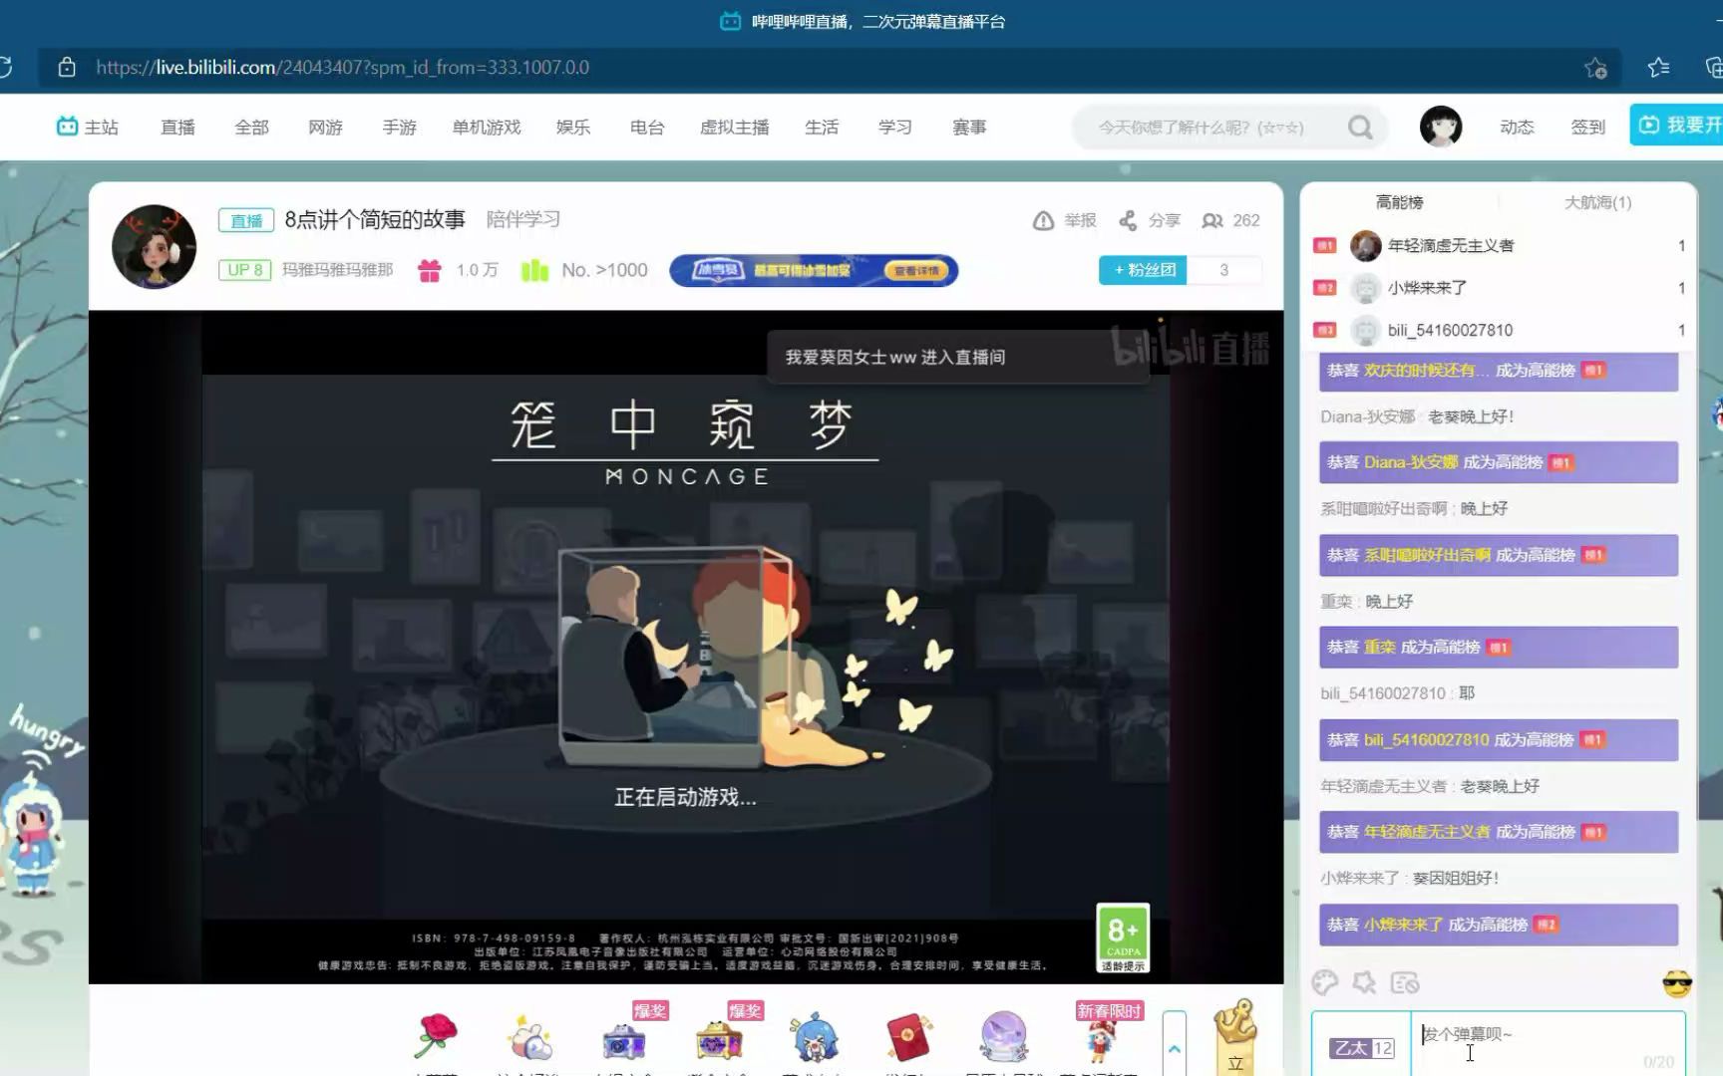This screenshot has width=1723, height=1076.
Task: Click the browser address bar URL
Action: coord(342,67)
